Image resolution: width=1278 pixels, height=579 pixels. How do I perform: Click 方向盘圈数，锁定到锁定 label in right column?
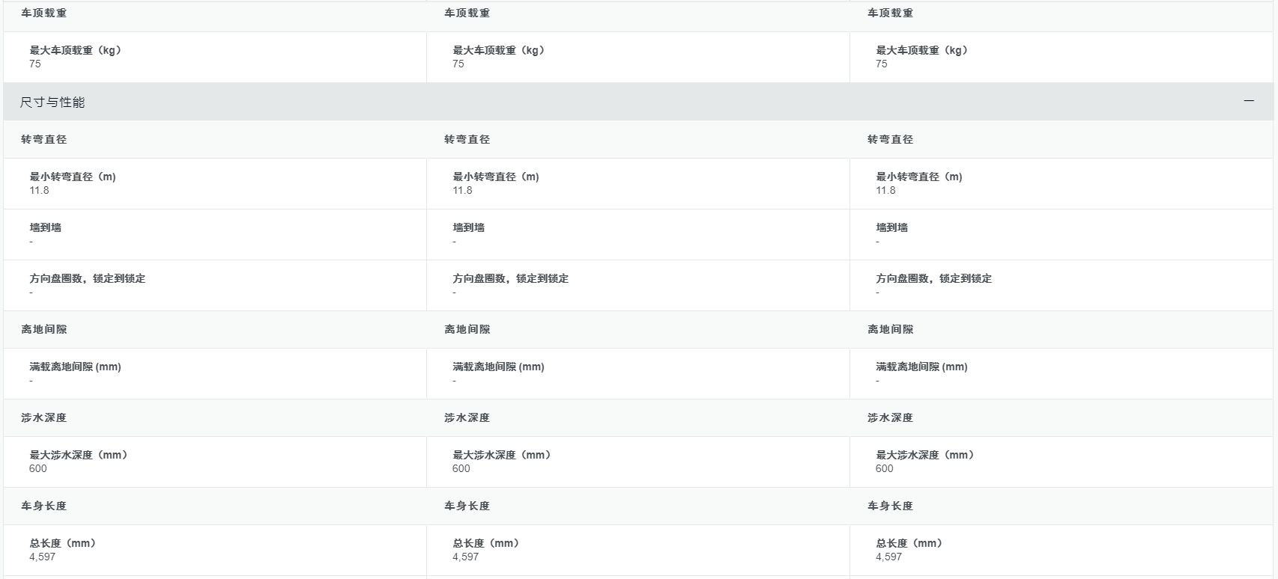pyautogui.click(x=933, y=278)
